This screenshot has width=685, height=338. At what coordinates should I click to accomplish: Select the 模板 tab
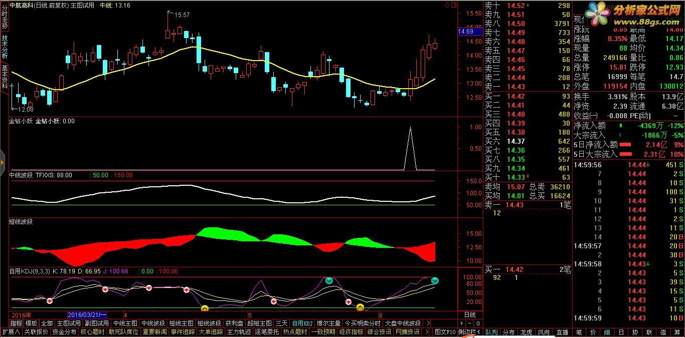(x=32, y=323)
